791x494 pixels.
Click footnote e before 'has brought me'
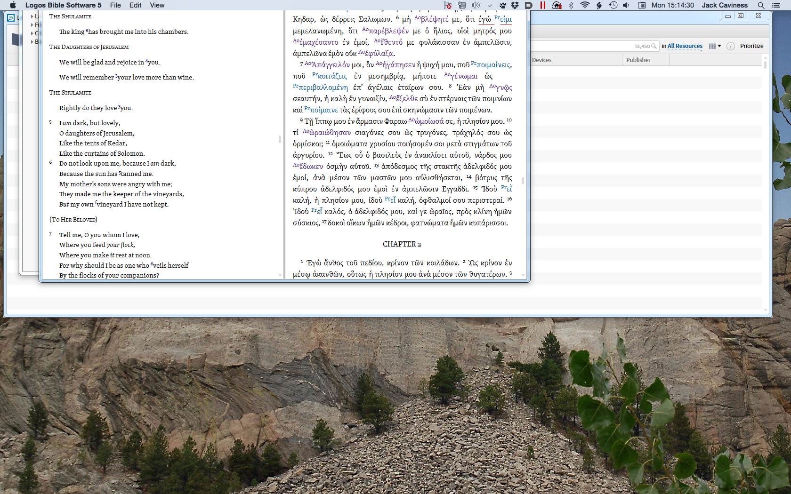(x=87, y=31)
